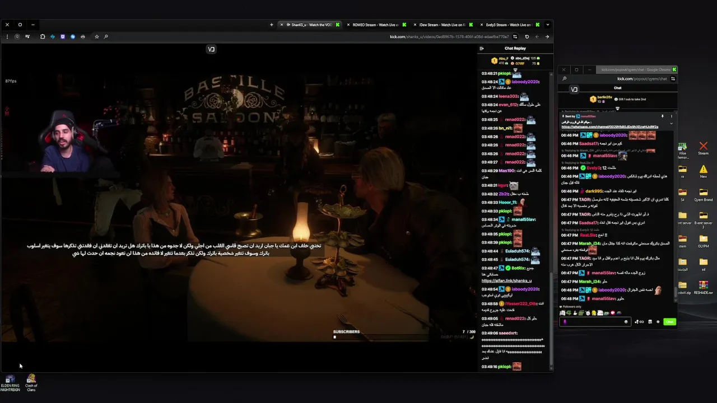Open ELDEN RING NIGHTREIGN desktop shortcut
This screenshot has width=717, height=403.
[10, 383]
